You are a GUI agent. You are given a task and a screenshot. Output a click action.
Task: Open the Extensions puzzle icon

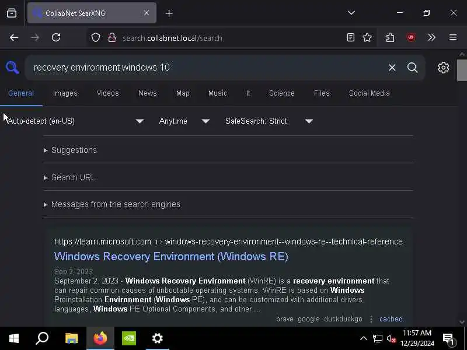point(390,37)
